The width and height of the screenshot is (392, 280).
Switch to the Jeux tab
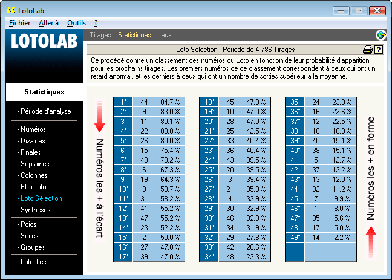165,35
